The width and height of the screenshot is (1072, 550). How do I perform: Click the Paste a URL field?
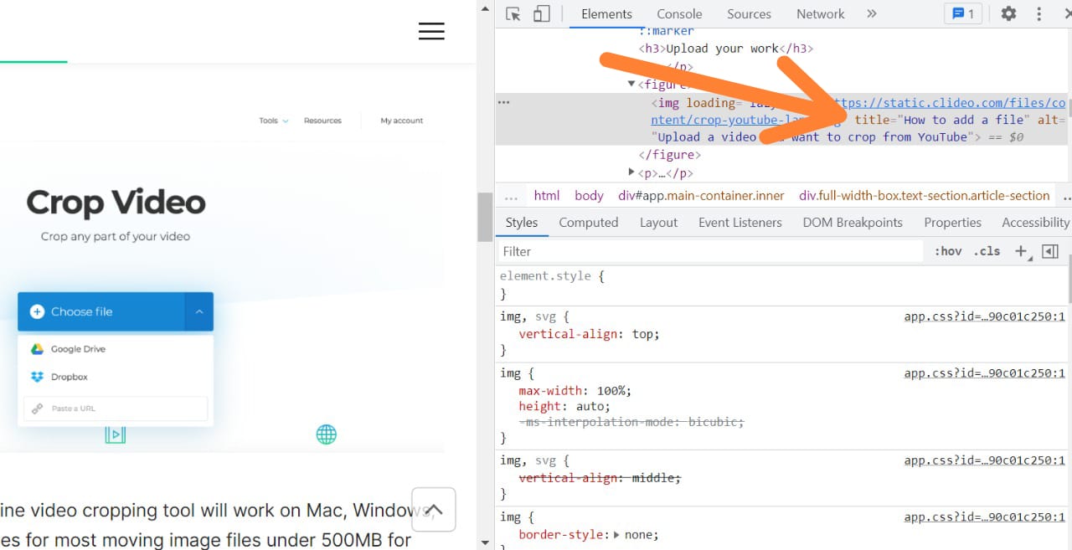(115, 409)
